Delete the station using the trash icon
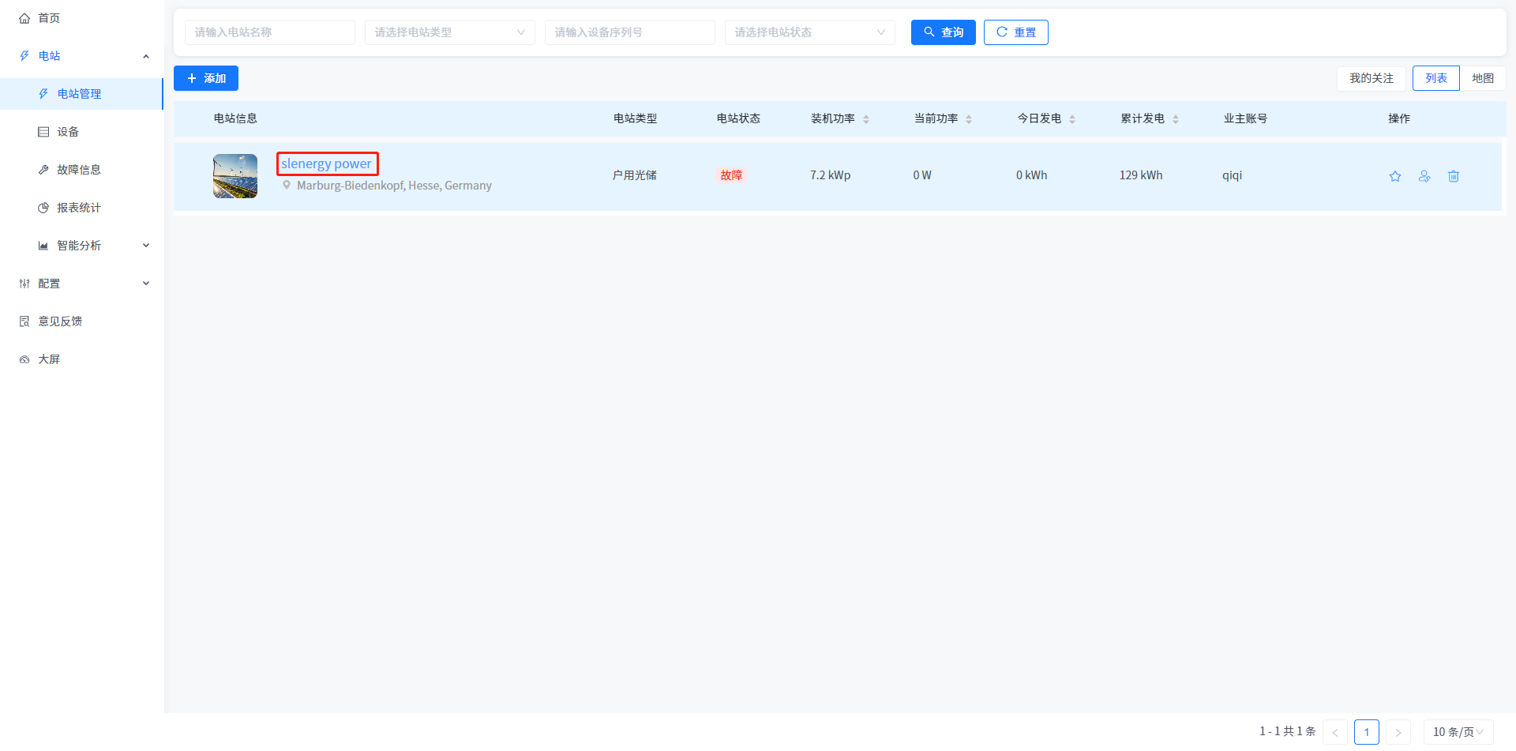Image resolution: width=1516 pixels, height=751 pixels. [1453, 176]
